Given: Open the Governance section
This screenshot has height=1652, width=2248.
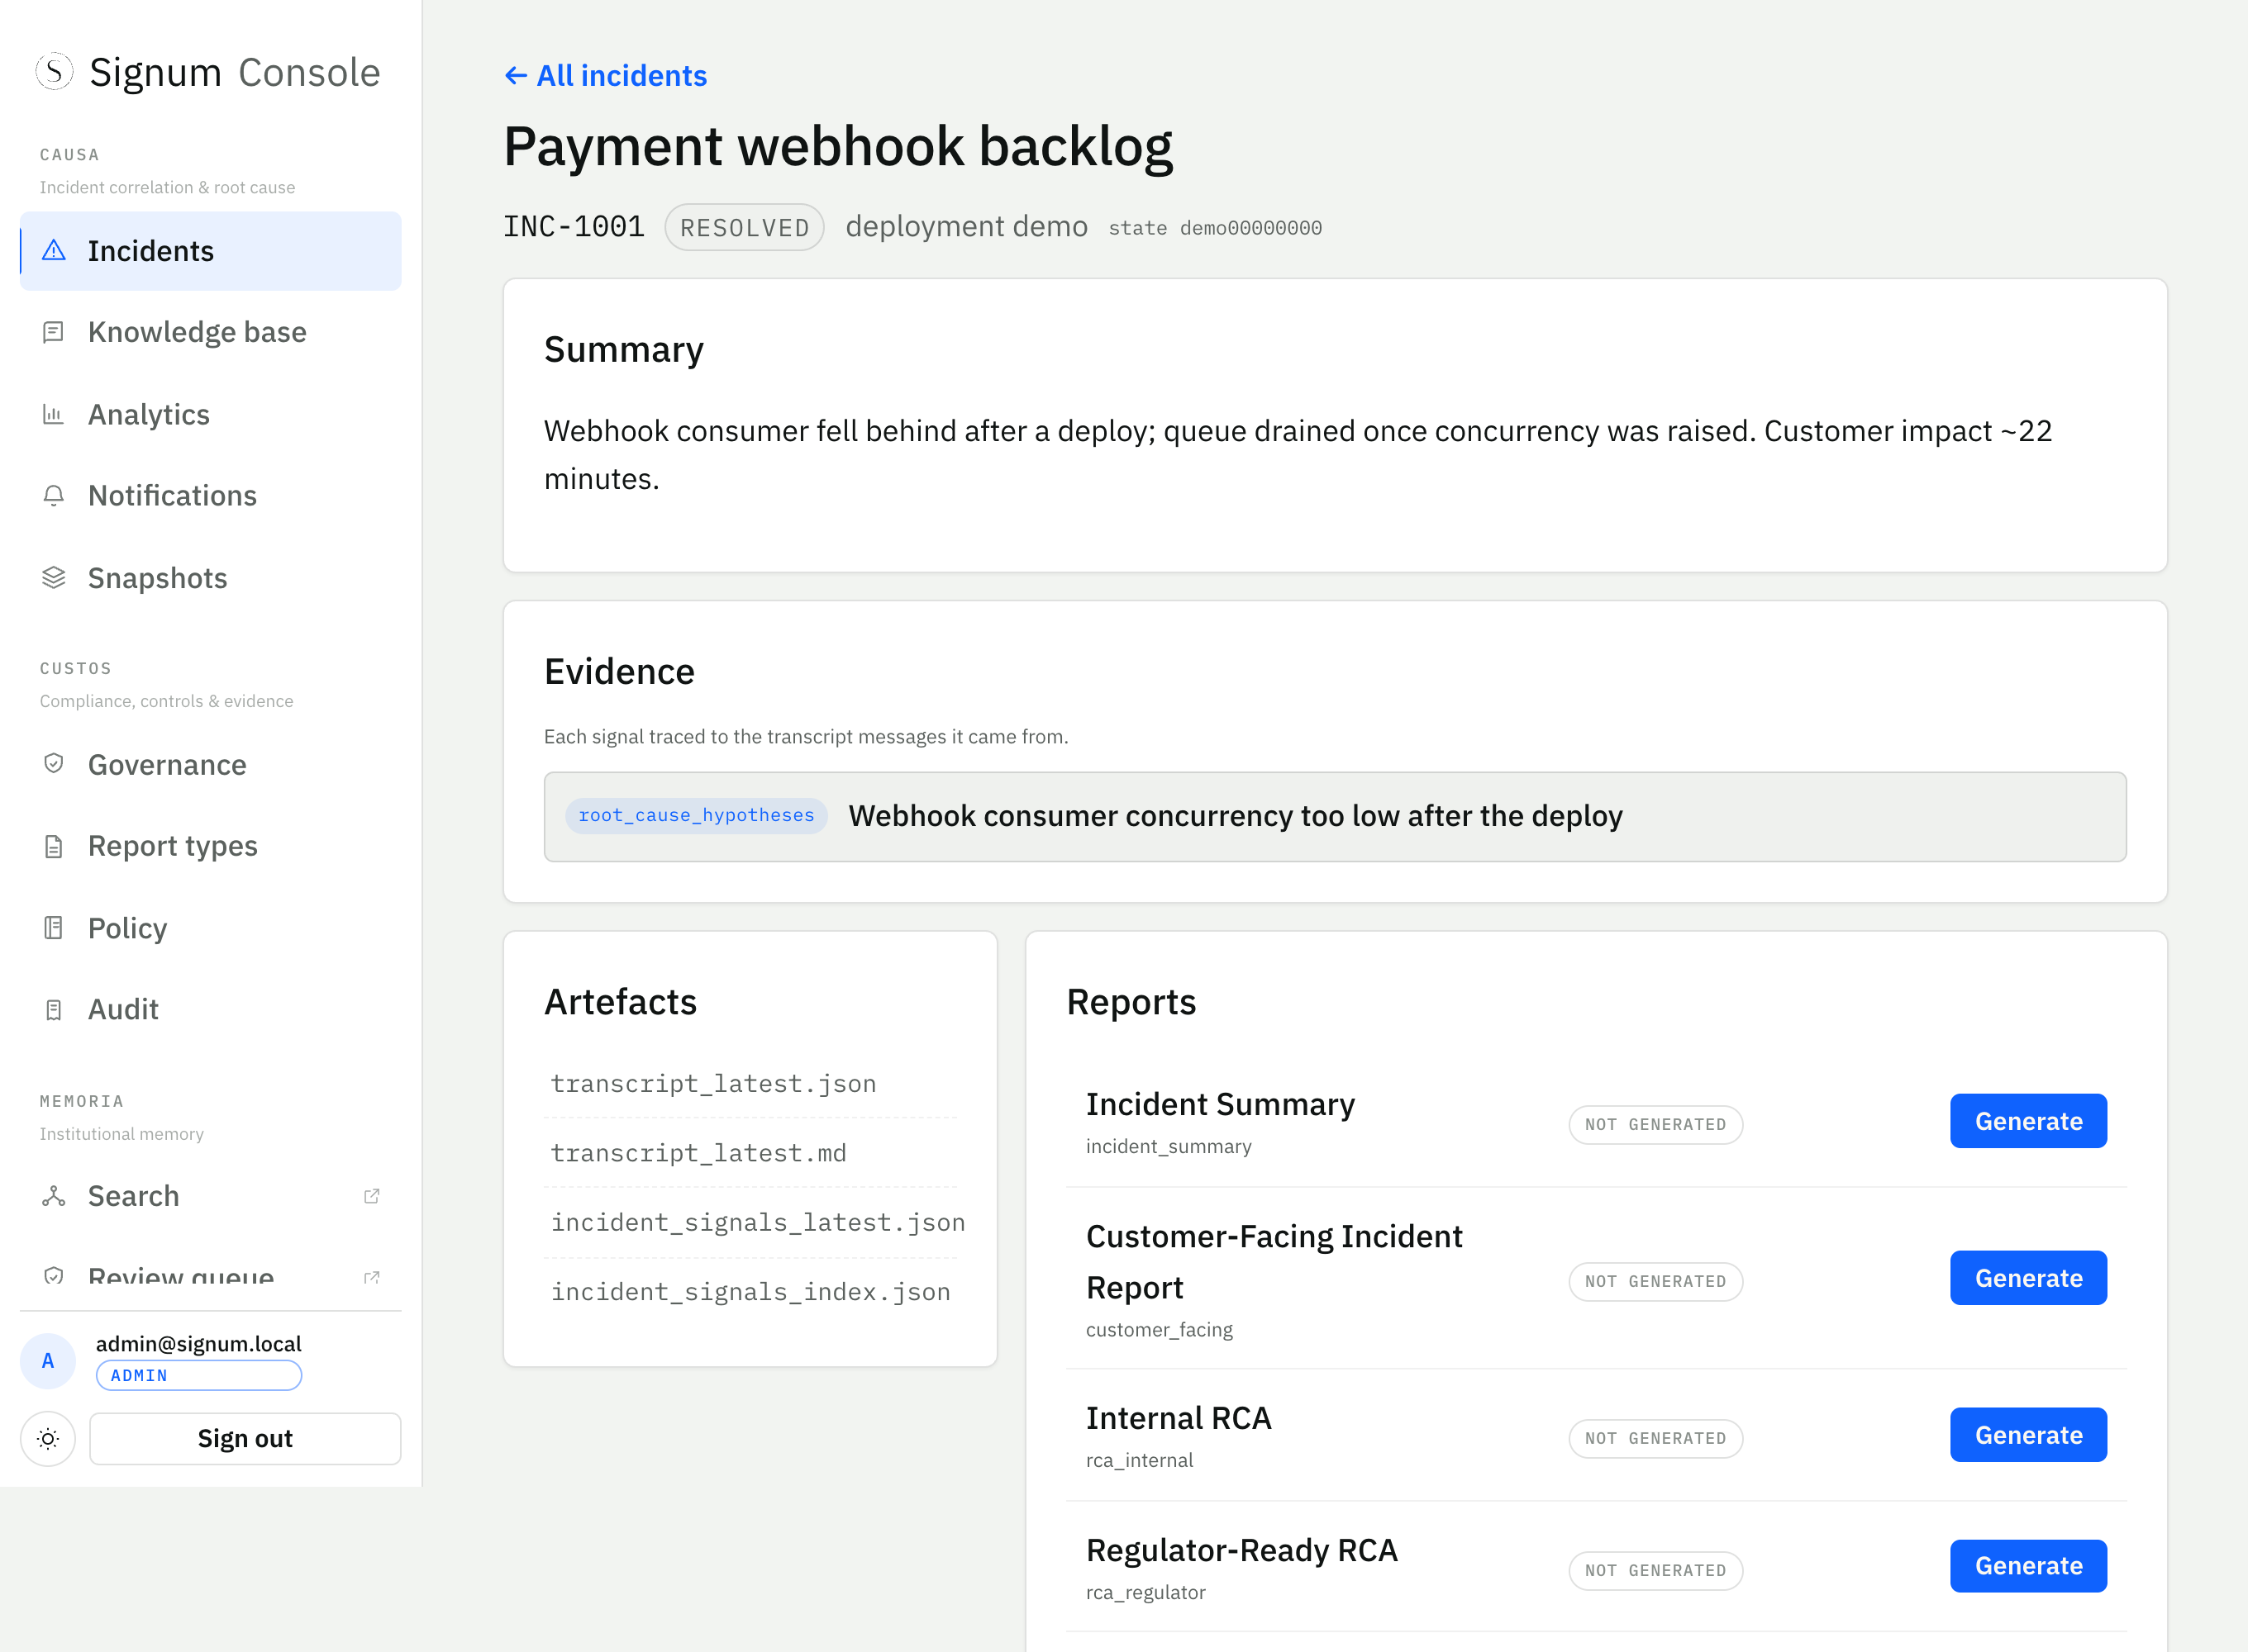Looking at the screenshot, I should click(x=210, y=764).
